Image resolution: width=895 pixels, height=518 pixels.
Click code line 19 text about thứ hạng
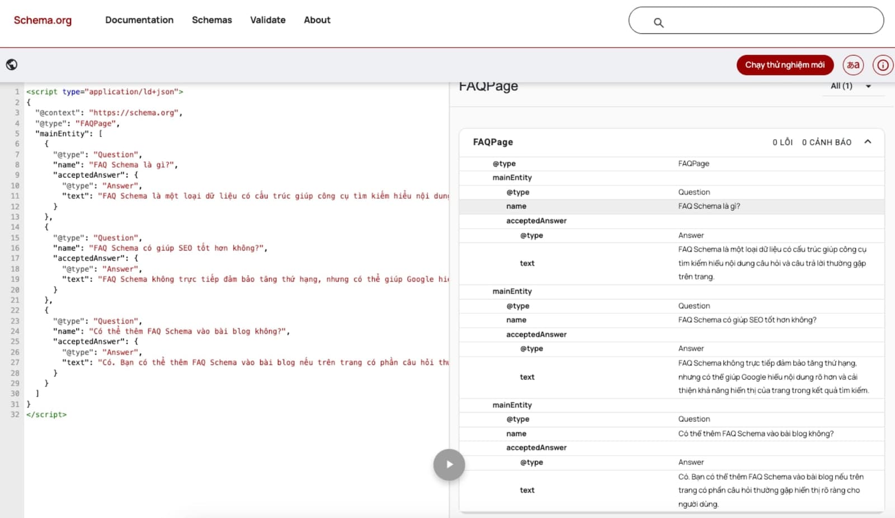(255, 279)
